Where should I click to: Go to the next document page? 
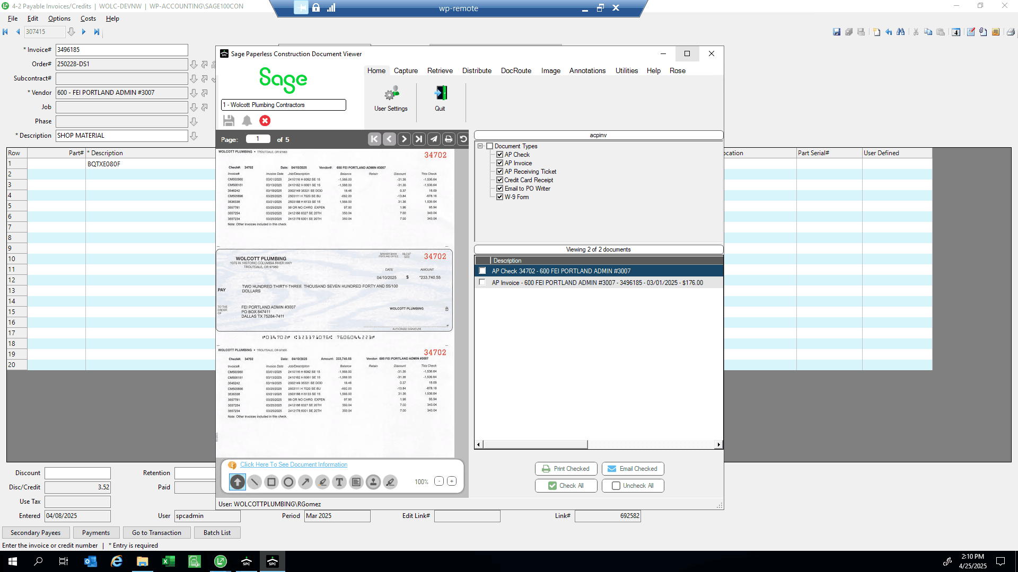(x=404, y=139)
